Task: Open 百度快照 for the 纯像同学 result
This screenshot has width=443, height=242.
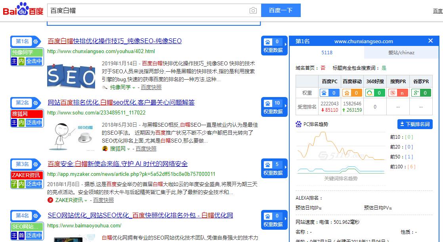Action: click(x=151, y=87)
